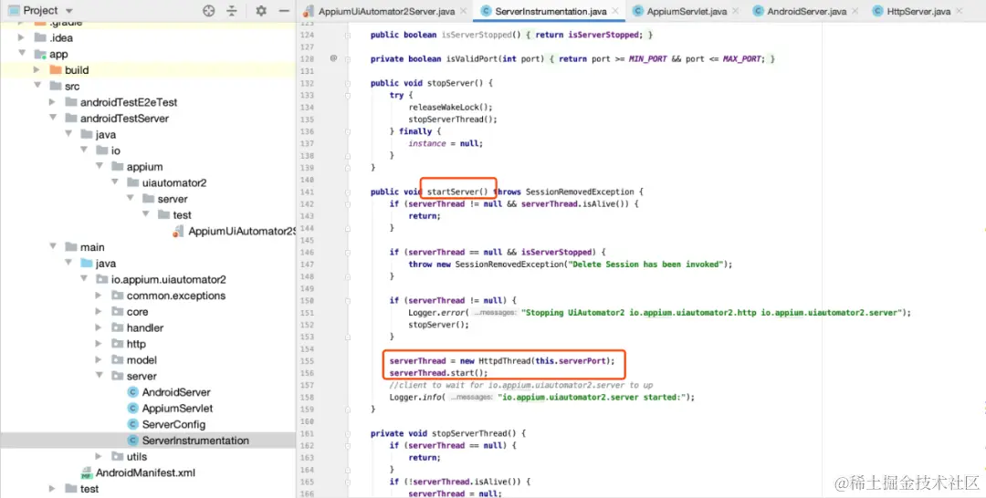
Task: Click the locate opened file crosshair icon
Action: tap(209, 11)
